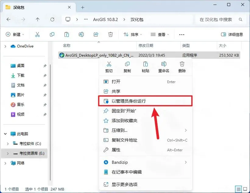Collapse the 此电脑 tree node
The height and width of the screenshot is (193, 250).
(5, 134)
